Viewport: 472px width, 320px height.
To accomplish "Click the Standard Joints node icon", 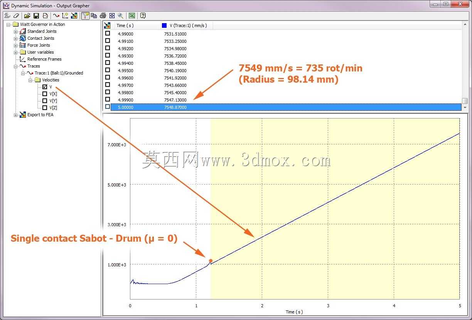I will 23,31.
